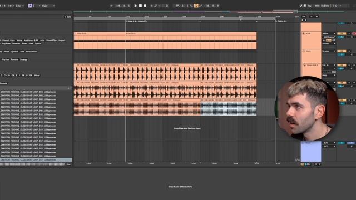
Task: Select the Synth tag filter
Action: point(38,43)
